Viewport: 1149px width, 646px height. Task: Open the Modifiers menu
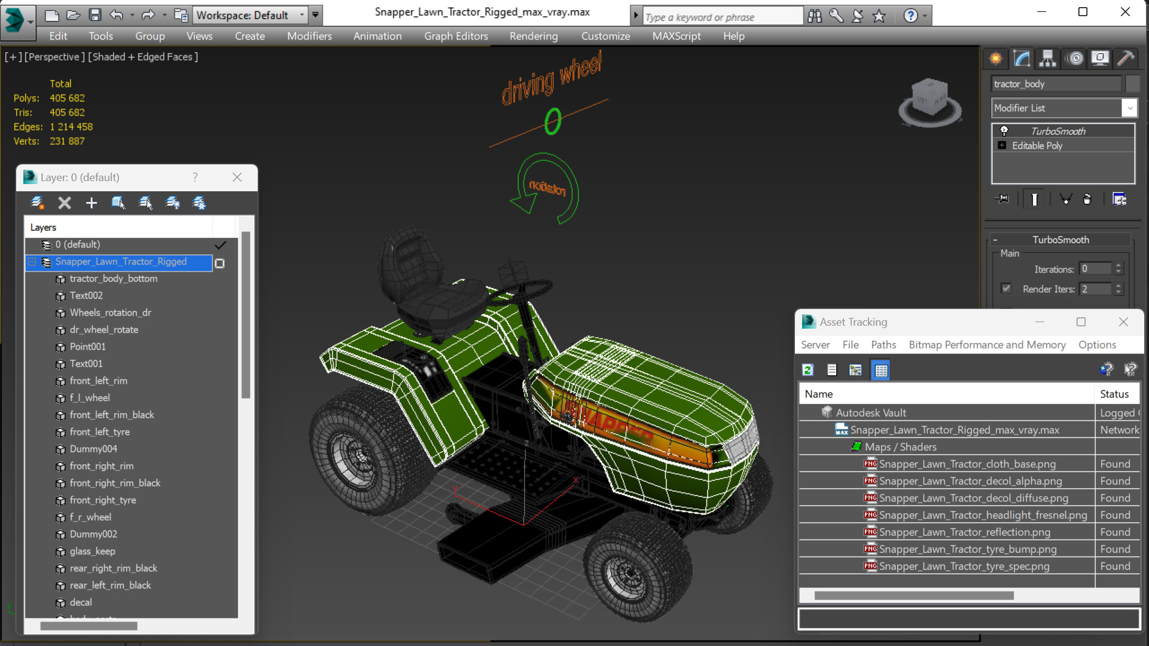(309, 36)
